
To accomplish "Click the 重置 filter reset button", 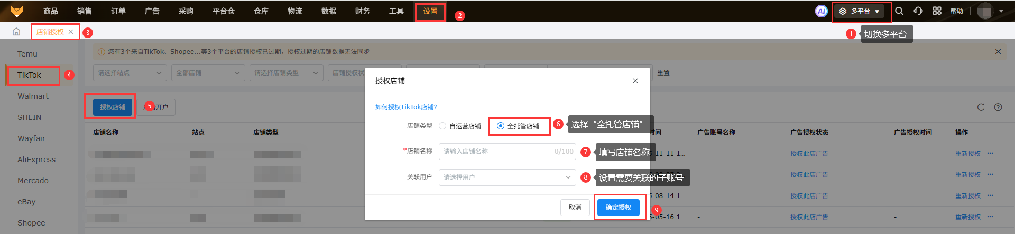I will [x=663, y=73].
